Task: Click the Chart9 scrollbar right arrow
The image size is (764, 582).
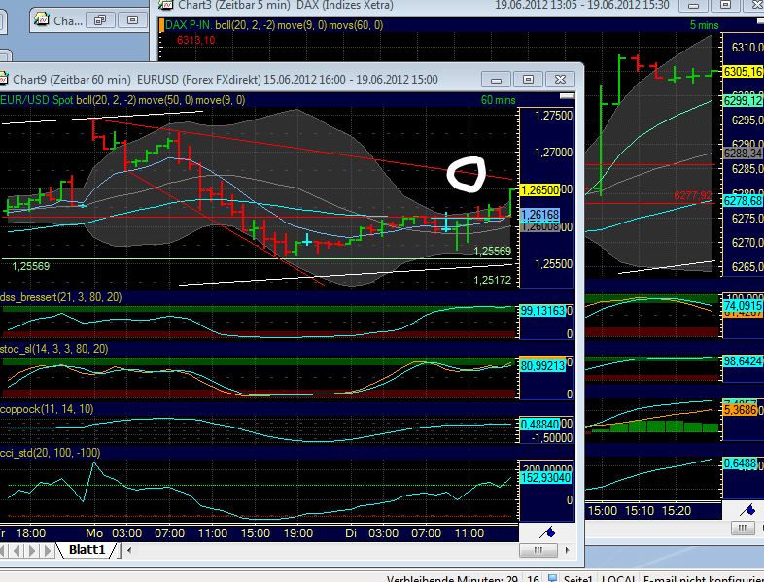Action: [x=567, y=550]
